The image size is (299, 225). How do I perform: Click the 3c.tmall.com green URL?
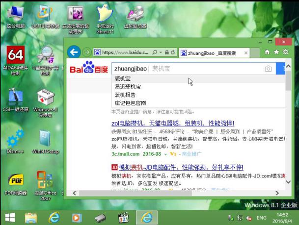[x=126, y=154]
